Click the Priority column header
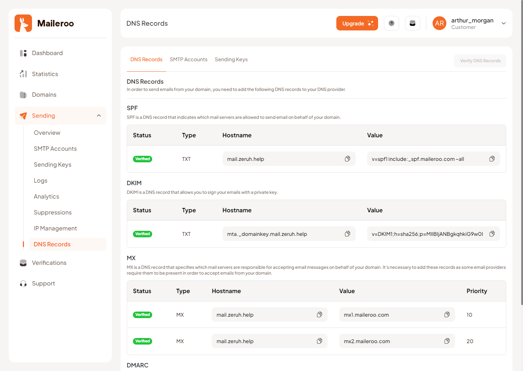Screen dimensions: 523x371 (x=477, y=291)
